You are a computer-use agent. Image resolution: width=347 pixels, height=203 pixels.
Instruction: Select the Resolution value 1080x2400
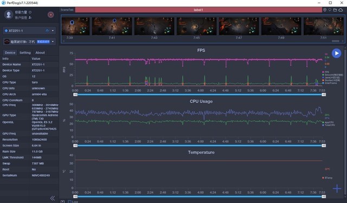coord(39,139)
